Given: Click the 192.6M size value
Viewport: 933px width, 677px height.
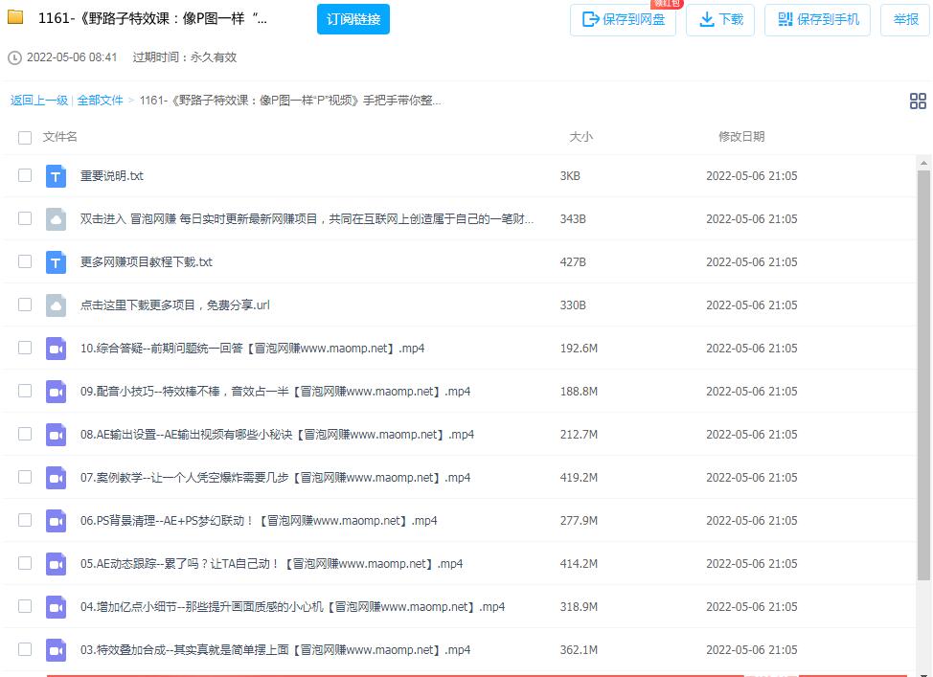Looking at the screenshot, I should pyautogui.click(x=579, y=349).
